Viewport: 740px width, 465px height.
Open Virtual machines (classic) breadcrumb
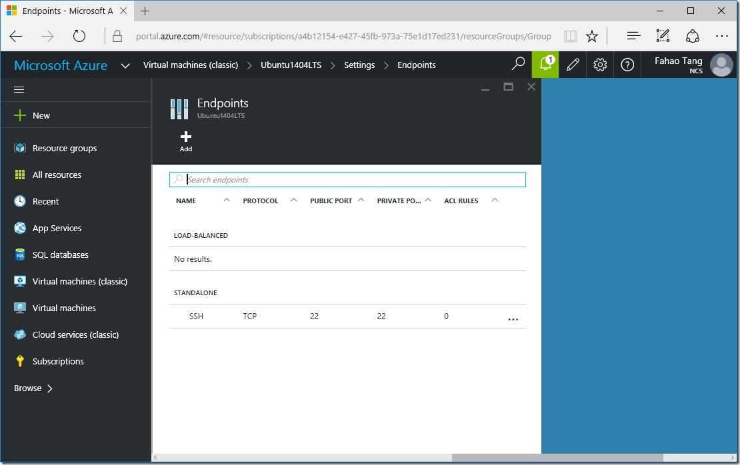tap(191, 65)
